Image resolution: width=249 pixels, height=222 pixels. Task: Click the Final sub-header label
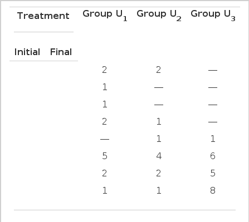[61, 52]
